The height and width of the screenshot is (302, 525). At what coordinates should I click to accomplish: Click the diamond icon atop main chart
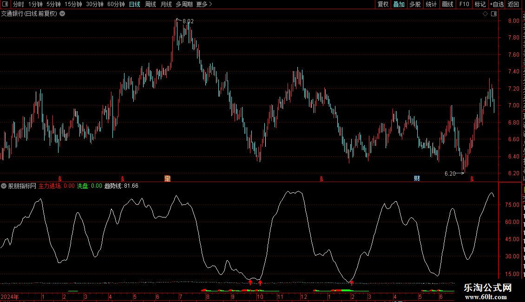point(485,14)
